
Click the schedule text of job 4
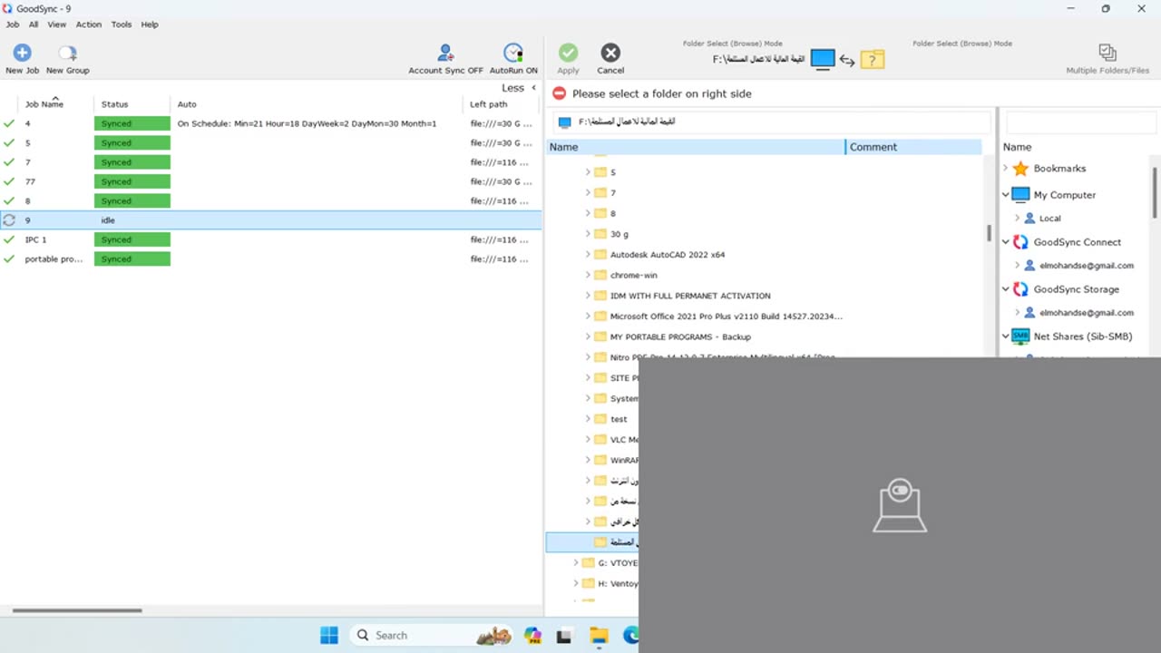[307, 123]
